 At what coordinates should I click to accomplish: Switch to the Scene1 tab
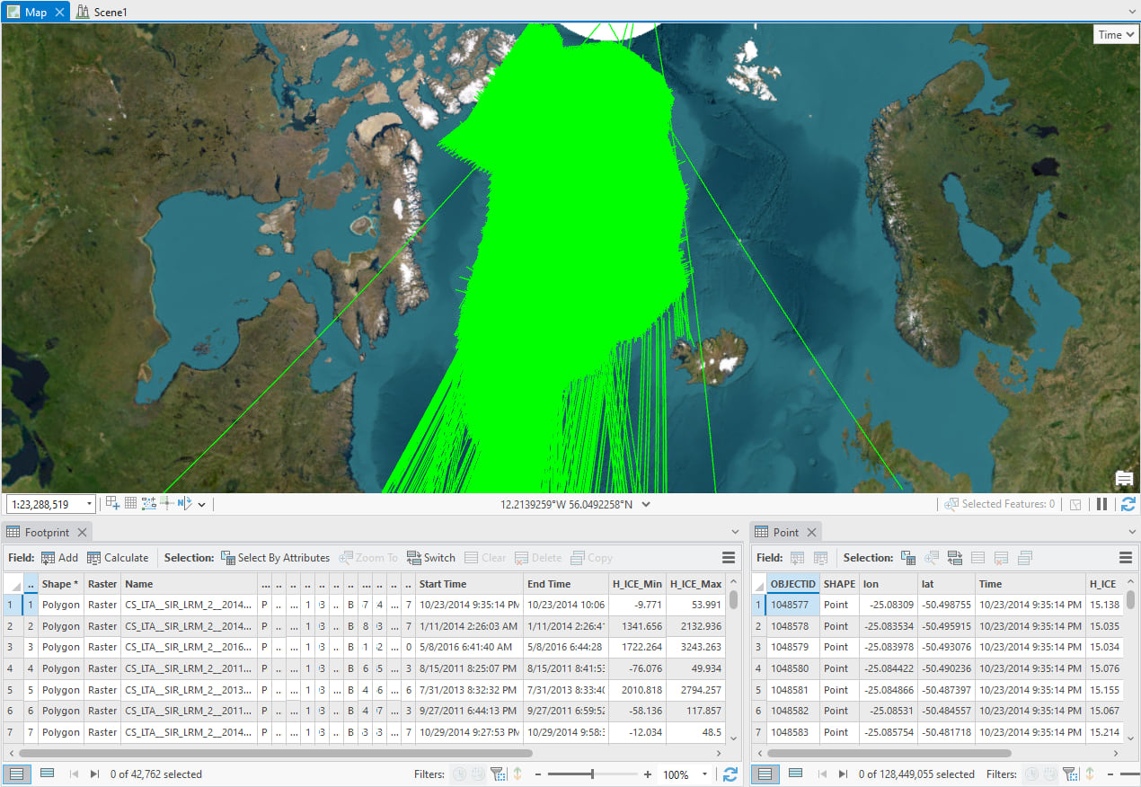point(102,12)
